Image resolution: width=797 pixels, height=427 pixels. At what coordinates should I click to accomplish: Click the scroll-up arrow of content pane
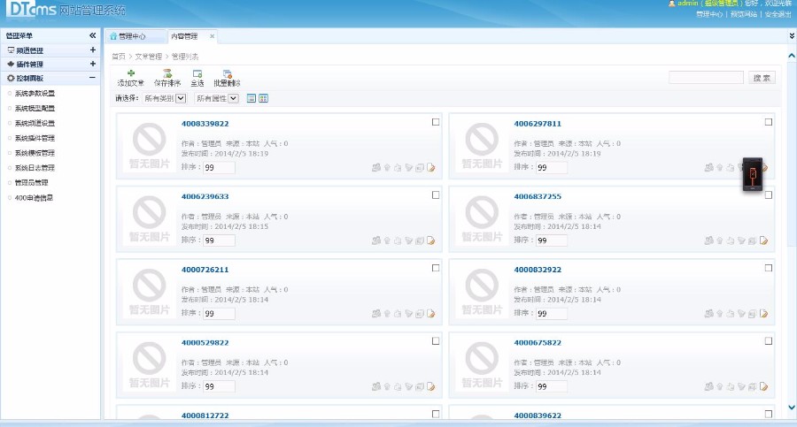pyautogui.click(x=792, y=56)
